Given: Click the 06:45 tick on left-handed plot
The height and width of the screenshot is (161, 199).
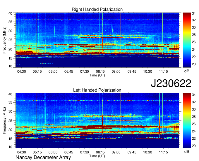Looking at the screenshot, I should tap(69, 152).
